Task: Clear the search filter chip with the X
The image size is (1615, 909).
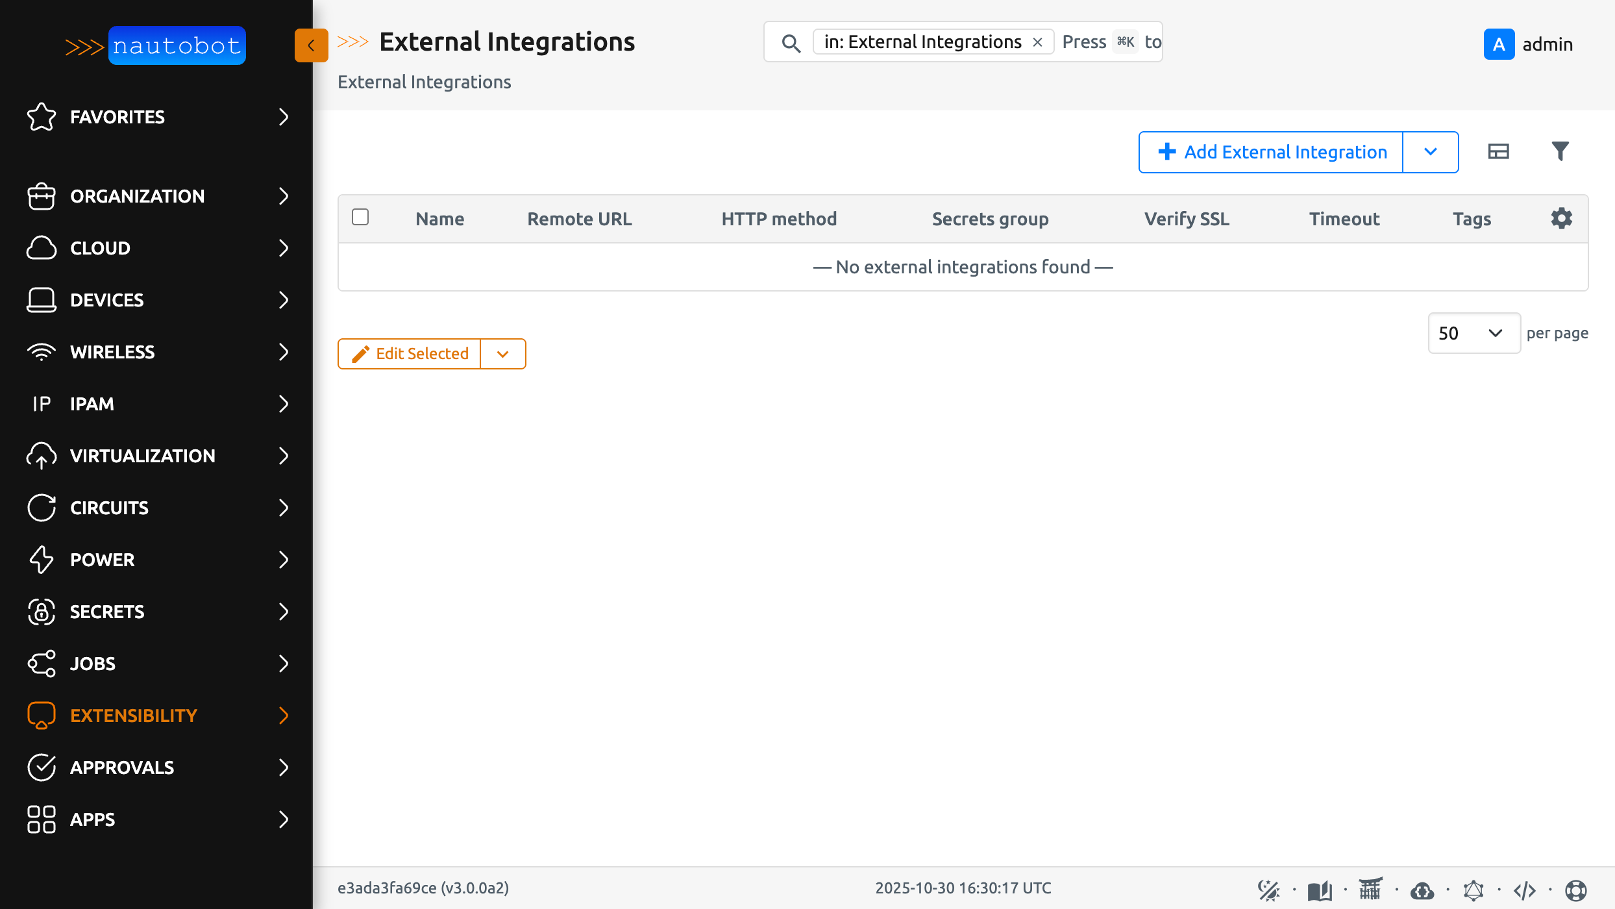Action: coord(1037,42)
